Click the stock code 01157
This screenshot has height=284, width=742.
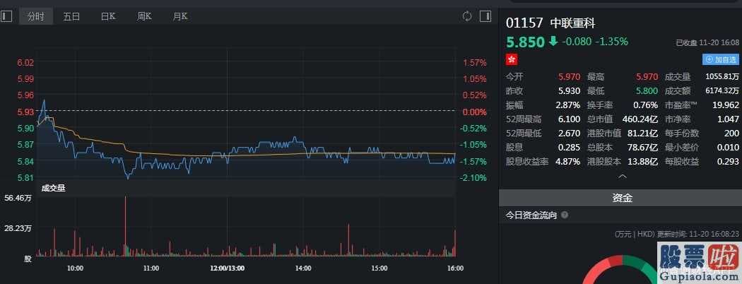pos(525,23)
